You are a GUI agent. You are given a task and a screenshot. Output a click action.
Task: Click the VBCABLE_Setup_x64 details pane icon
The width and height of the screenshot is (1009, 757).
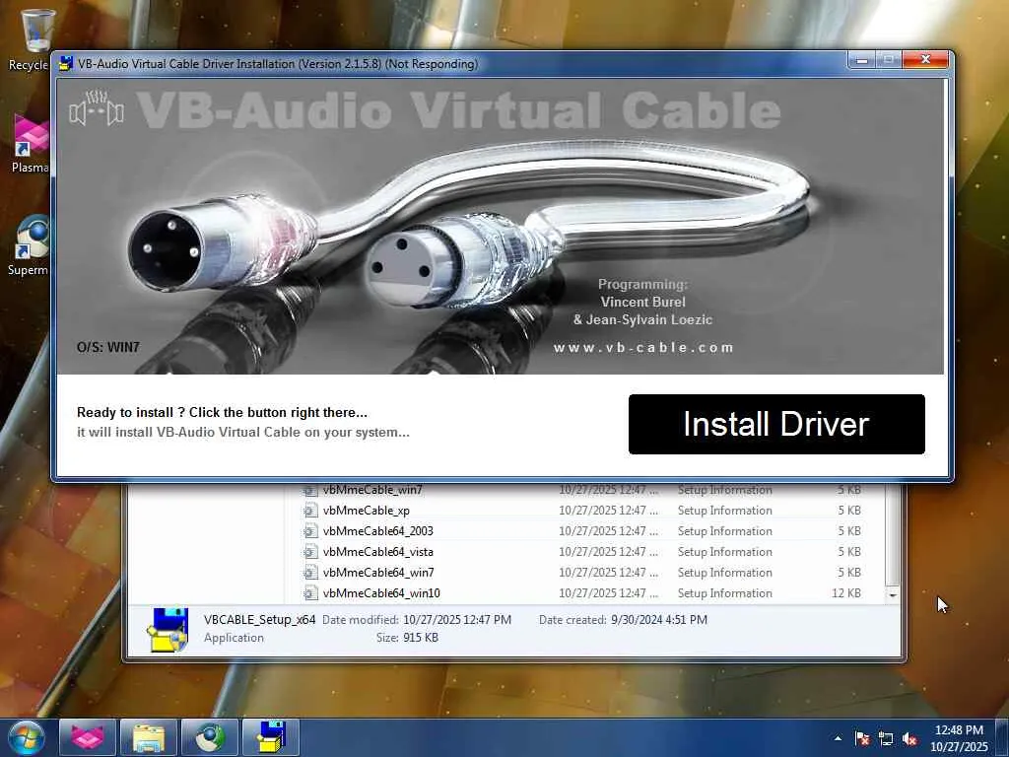coord(168,629)
